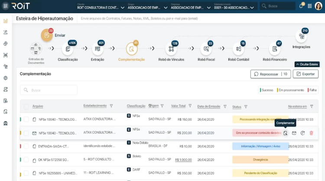Click the Enviar document upload icon
This screenshot has height=181, width=325.
click(47, 35)
